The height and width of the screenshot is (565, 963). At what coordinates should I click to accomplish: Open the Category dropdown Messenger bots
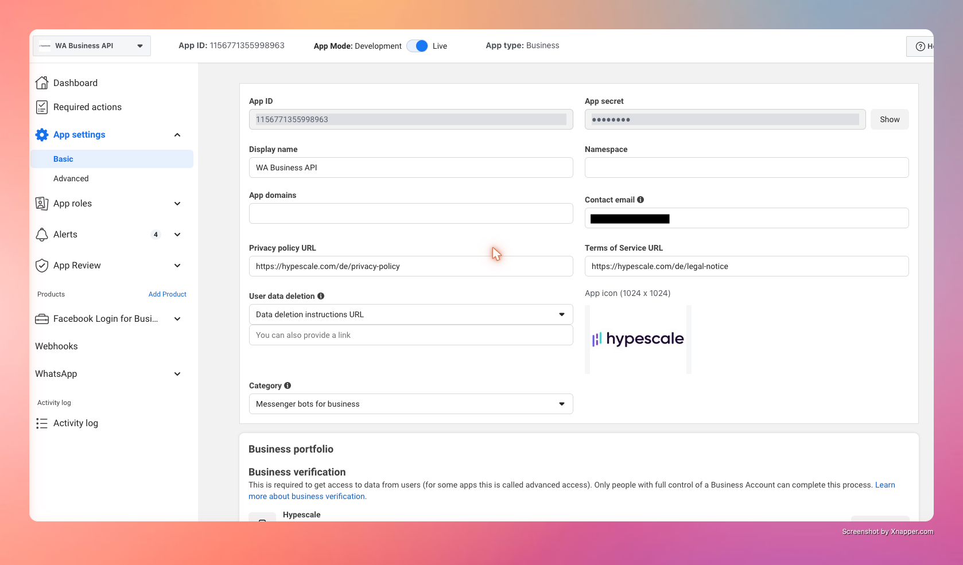tap(411, 404)
